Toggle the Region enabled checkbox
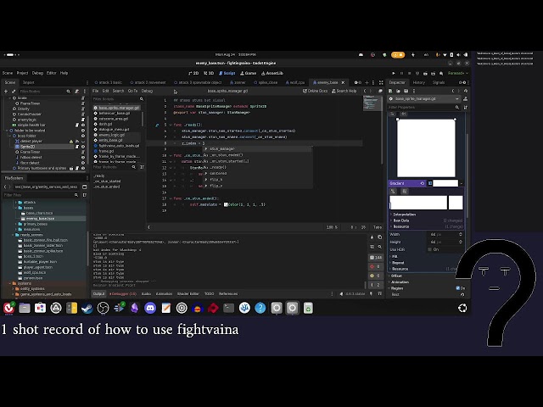543x407 pixels. (x=458, y=288)
